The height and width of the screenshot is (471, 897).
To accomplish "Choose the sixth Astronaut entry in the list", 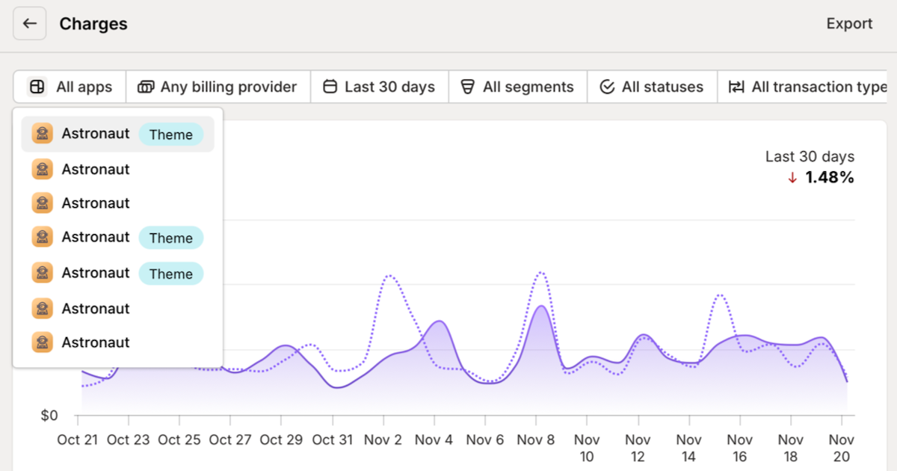I will click(96, 309).
